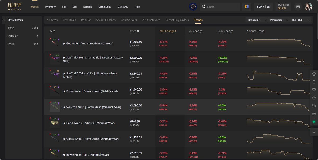
Task: Open the chat support icon
Action: pos(314,106)
